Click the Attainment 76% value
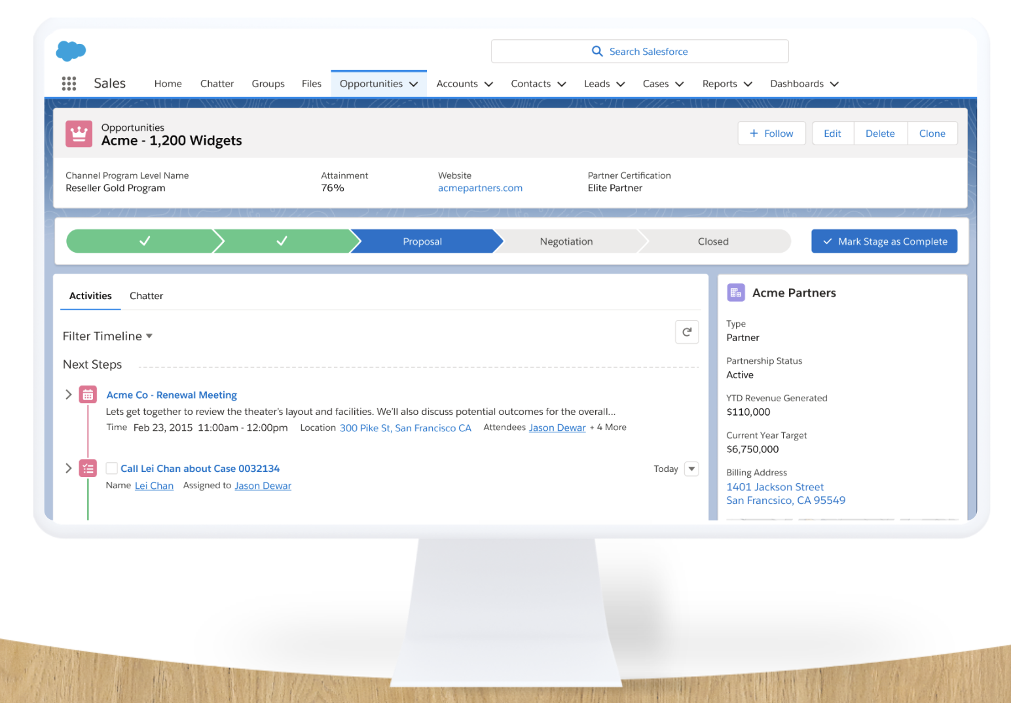1011x703 pixels. click(333, 188)
